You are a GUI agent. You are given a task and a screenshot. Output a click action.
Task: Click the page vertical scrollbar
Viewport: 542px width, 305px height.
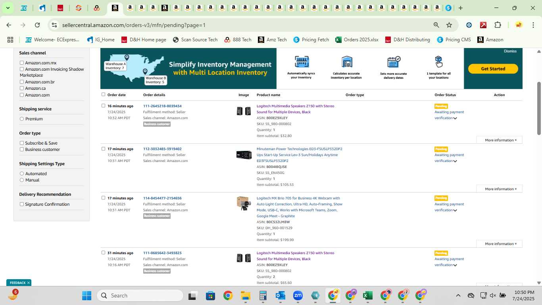pos(539,108)
